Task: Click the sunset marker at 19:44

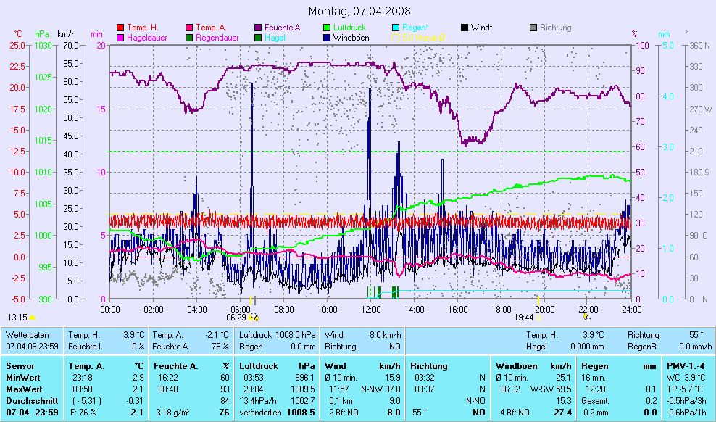Action: [x=538, y=317]
